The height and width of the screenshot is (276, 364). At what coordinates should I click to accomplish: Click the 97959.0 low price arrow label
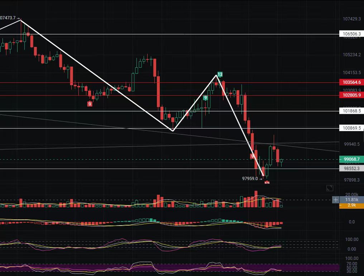[252, 179]
